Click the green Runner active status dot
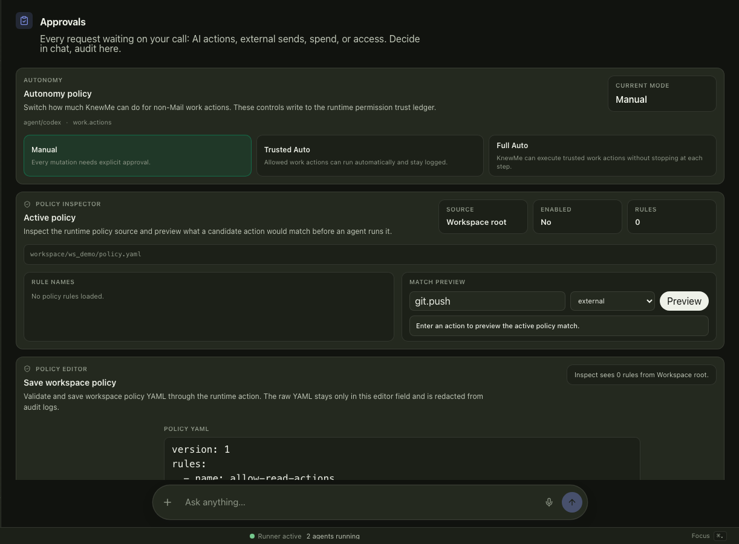Image resolution: width=739 pixels, height=544 pixels. point(252,536)
